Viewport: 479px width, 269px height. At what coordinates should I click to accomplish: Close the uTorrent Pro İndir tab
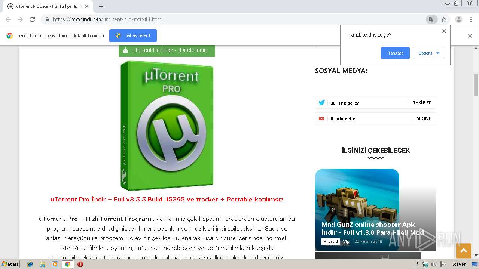click(x=86, y=6)
